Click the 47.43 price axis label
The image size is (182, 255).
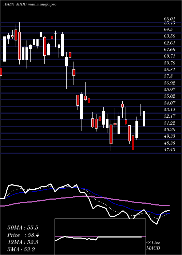tap(169, 150)
